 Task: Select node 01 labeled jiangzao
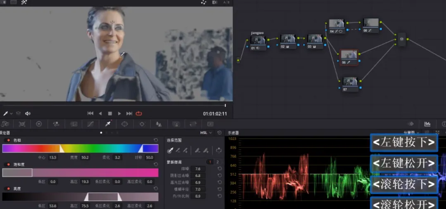[258, 43]
